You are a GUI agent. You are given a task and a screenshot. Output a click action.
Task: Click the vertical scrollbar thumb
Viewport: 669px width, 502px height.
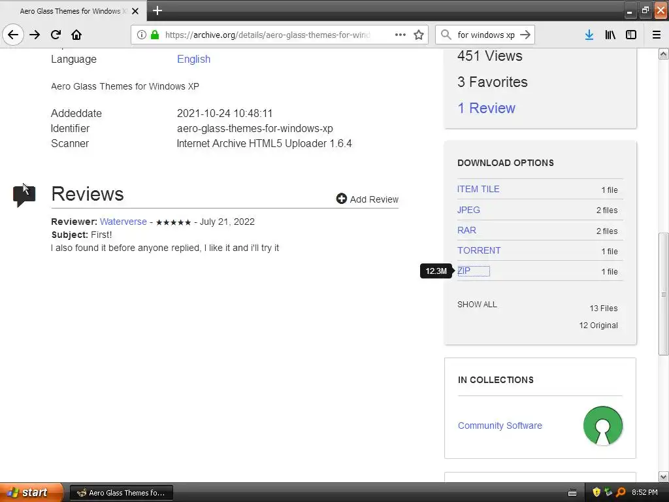[x=664, y=293]
